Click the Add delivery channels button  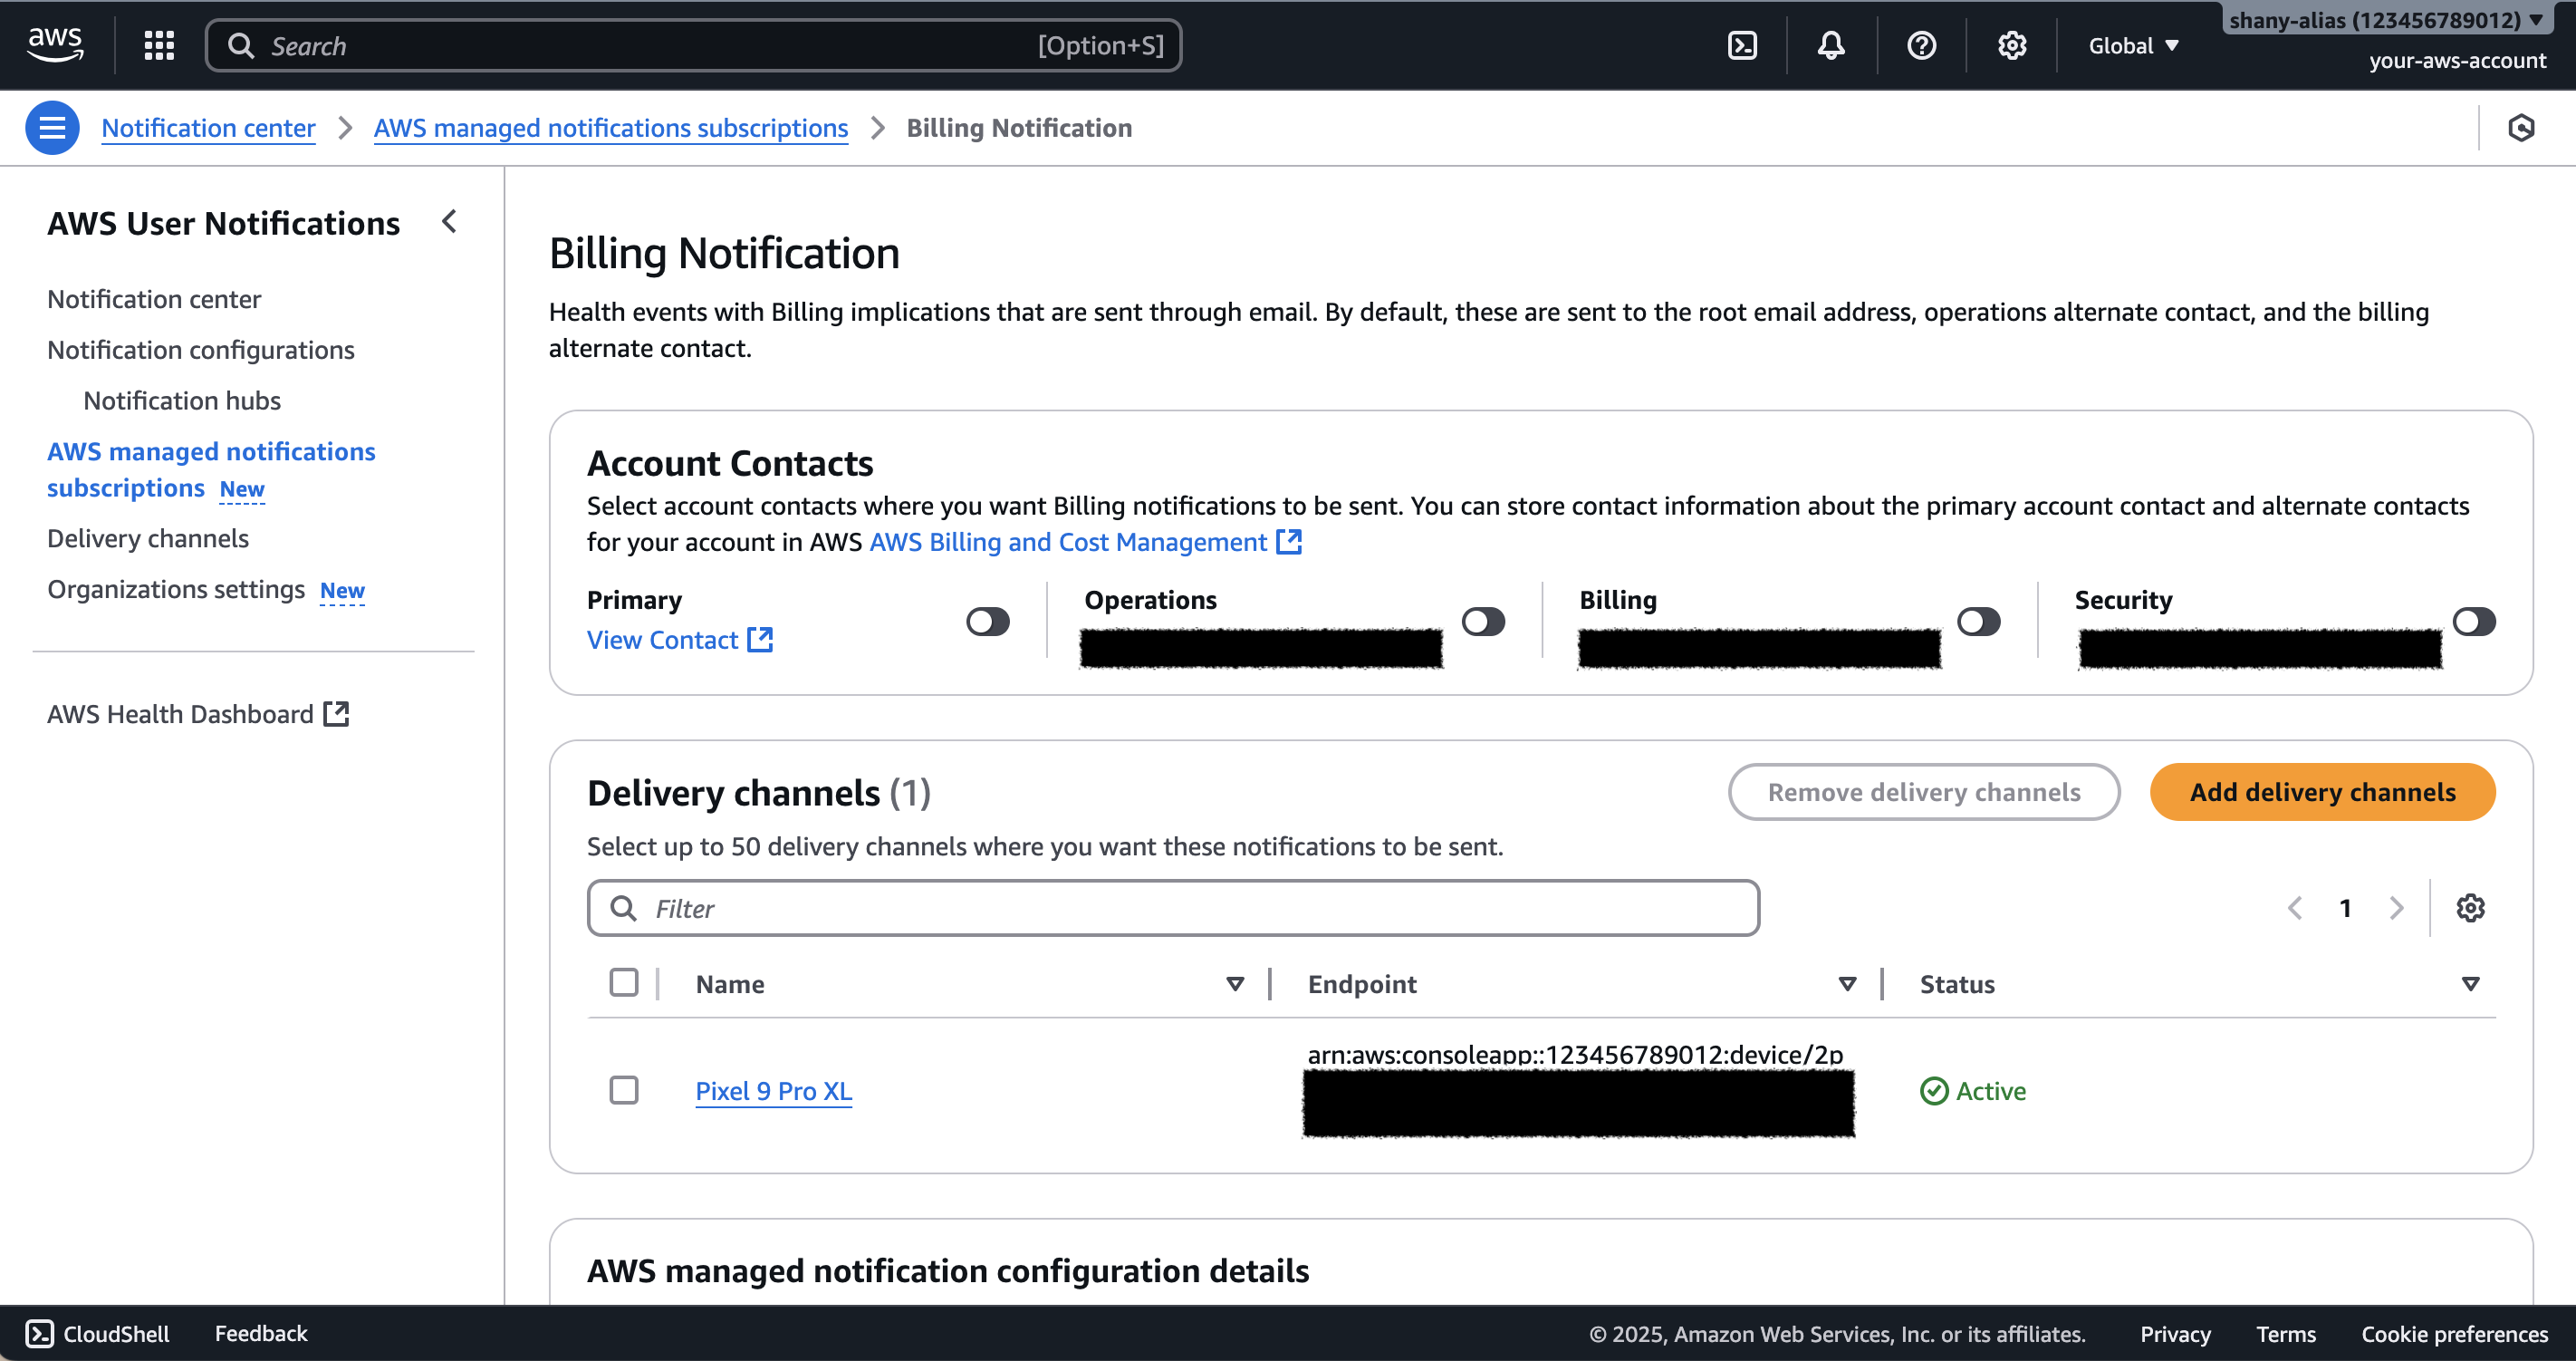tap(2322, 792)
